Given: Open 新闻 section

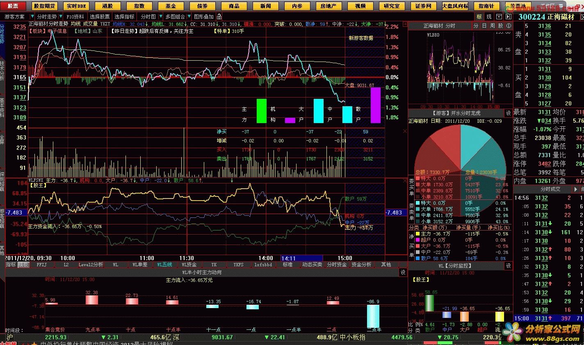Looking at the screenshot, I should coord(265,6).
